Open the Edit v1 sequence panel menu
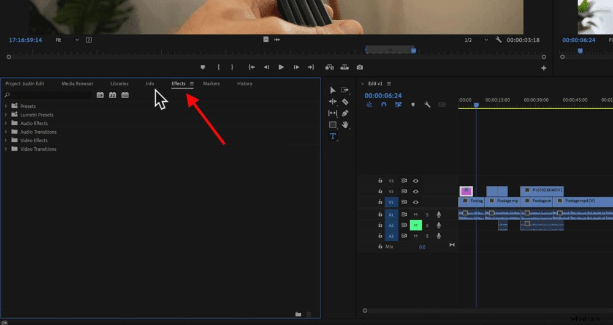This screenshot has width=613, height=325. point(389,83)
